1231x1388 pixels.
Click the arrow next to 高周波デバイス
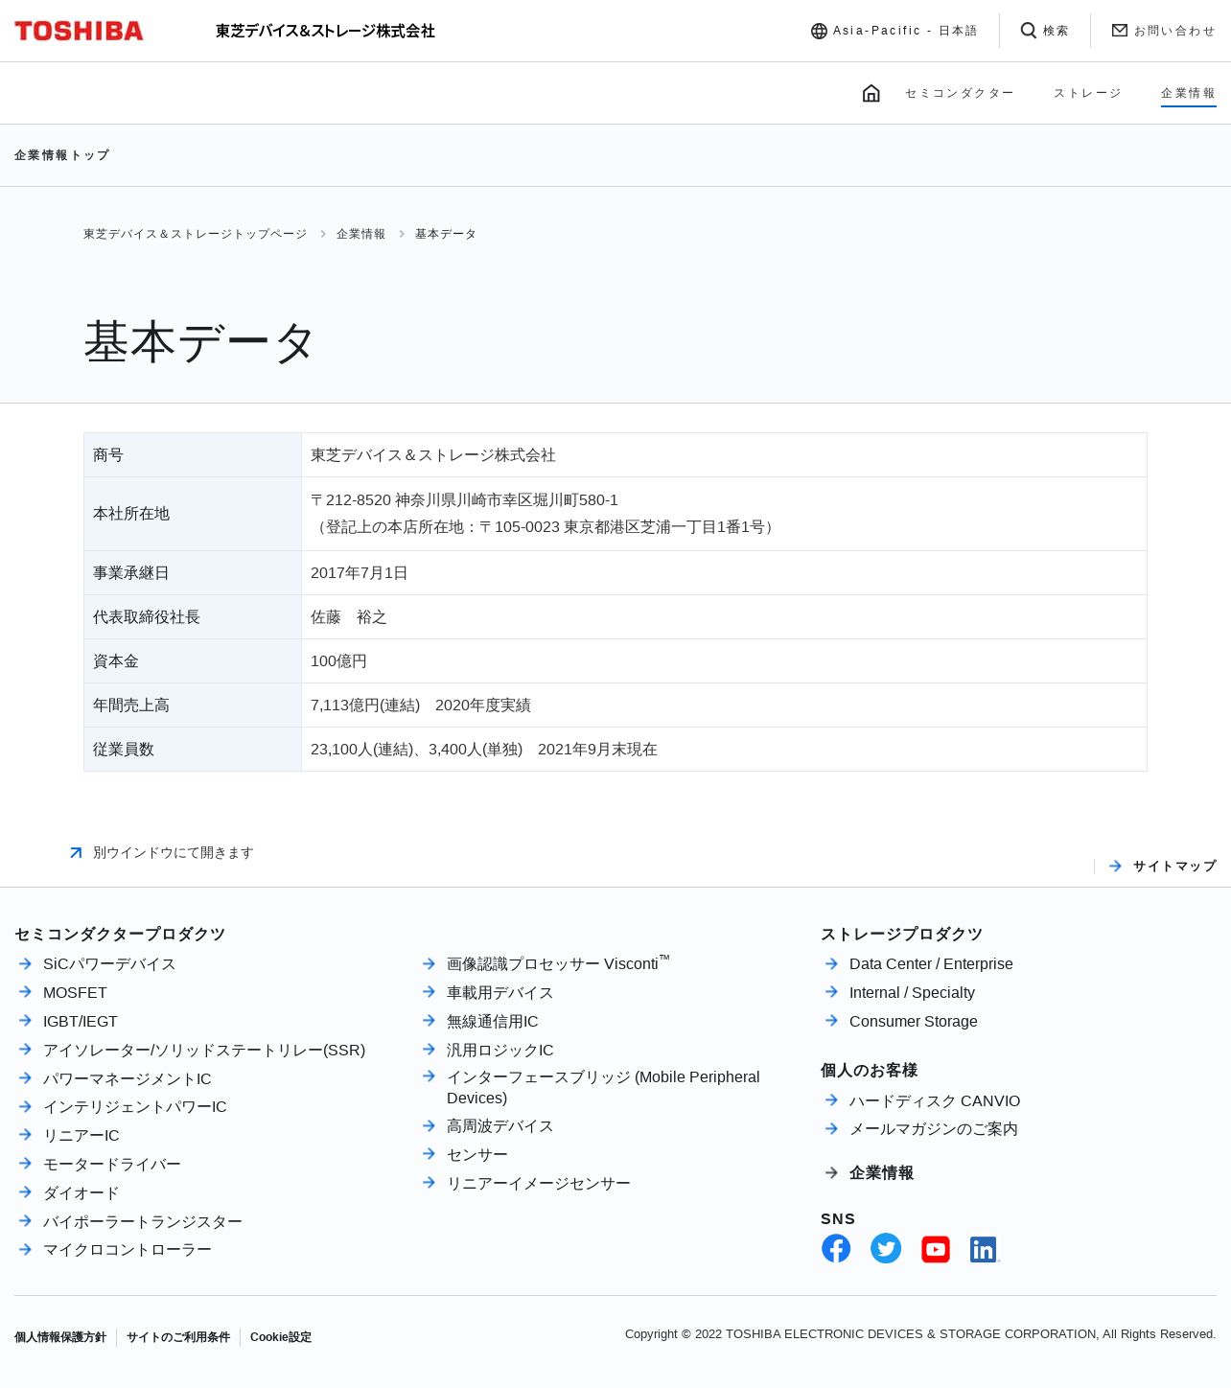(429, 1125)
